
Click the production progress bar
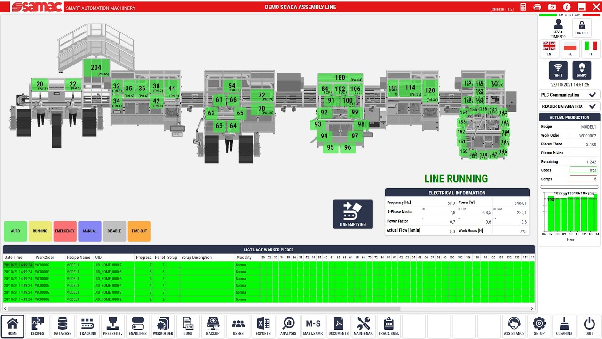[x=570, y=187]
